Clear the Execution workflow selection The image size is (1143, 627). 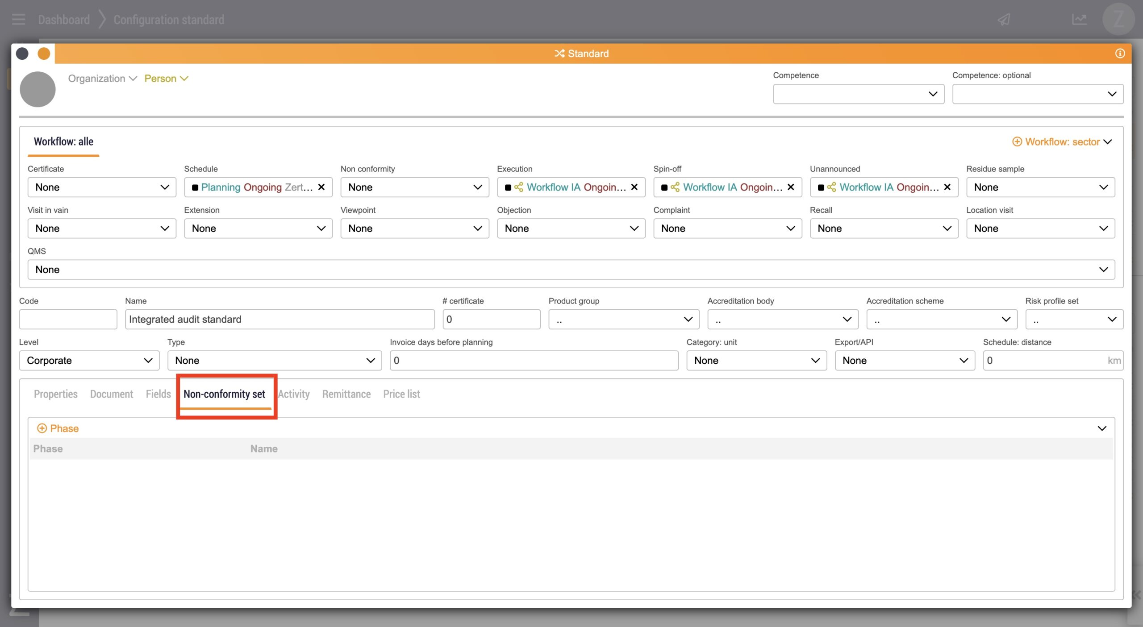634,187
